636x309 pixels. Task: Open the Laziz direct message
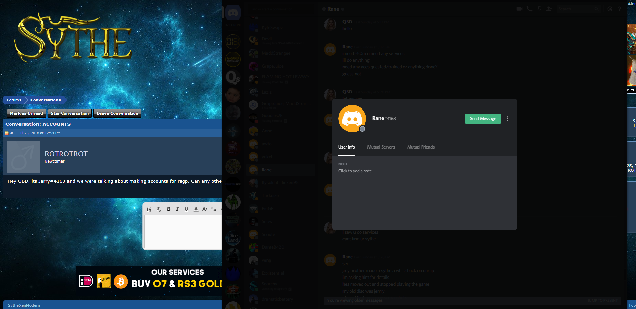(281, 92)
